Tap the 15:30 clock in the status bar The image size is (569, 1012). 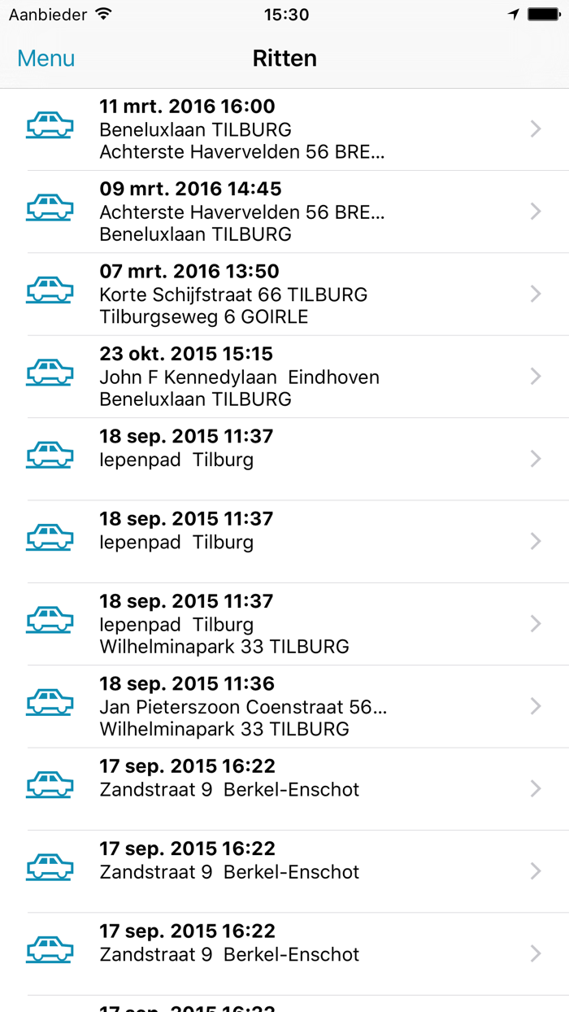coord(286,14)
